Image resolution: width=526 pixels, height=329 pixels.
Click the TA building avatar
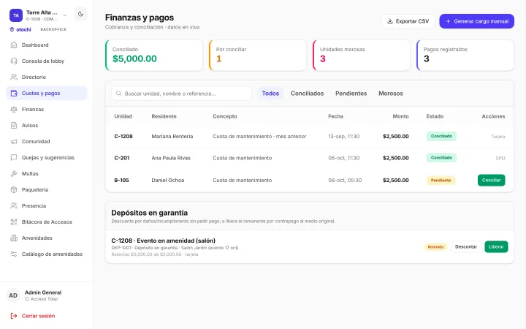[x=16, y=15]
